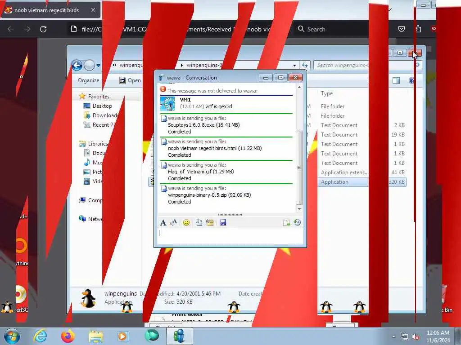461x345 pixels.
Task: Save the conversation with the floppy disk icon
Action: (x=223, y=222)
